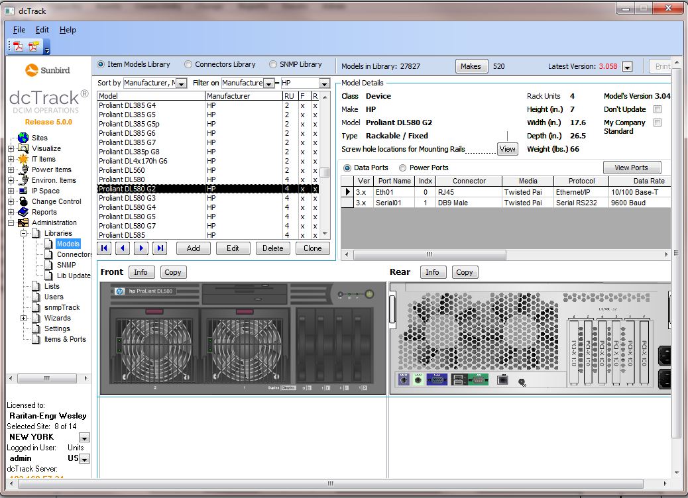Screen dimensions: 688x498
Task: Click the IP Space computer icon
Action: click(23, 191)
